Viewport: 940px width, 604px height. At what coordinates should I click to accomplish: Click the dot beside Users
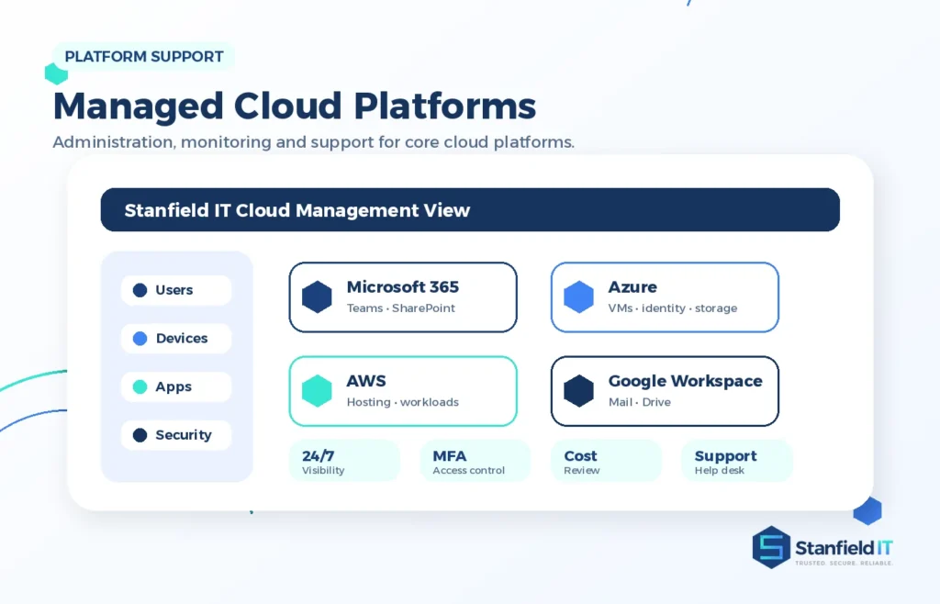(x=140, y=290)
